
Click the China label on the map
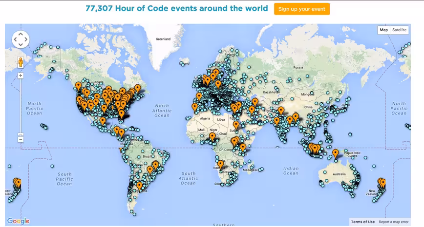[x=308, y=107]
